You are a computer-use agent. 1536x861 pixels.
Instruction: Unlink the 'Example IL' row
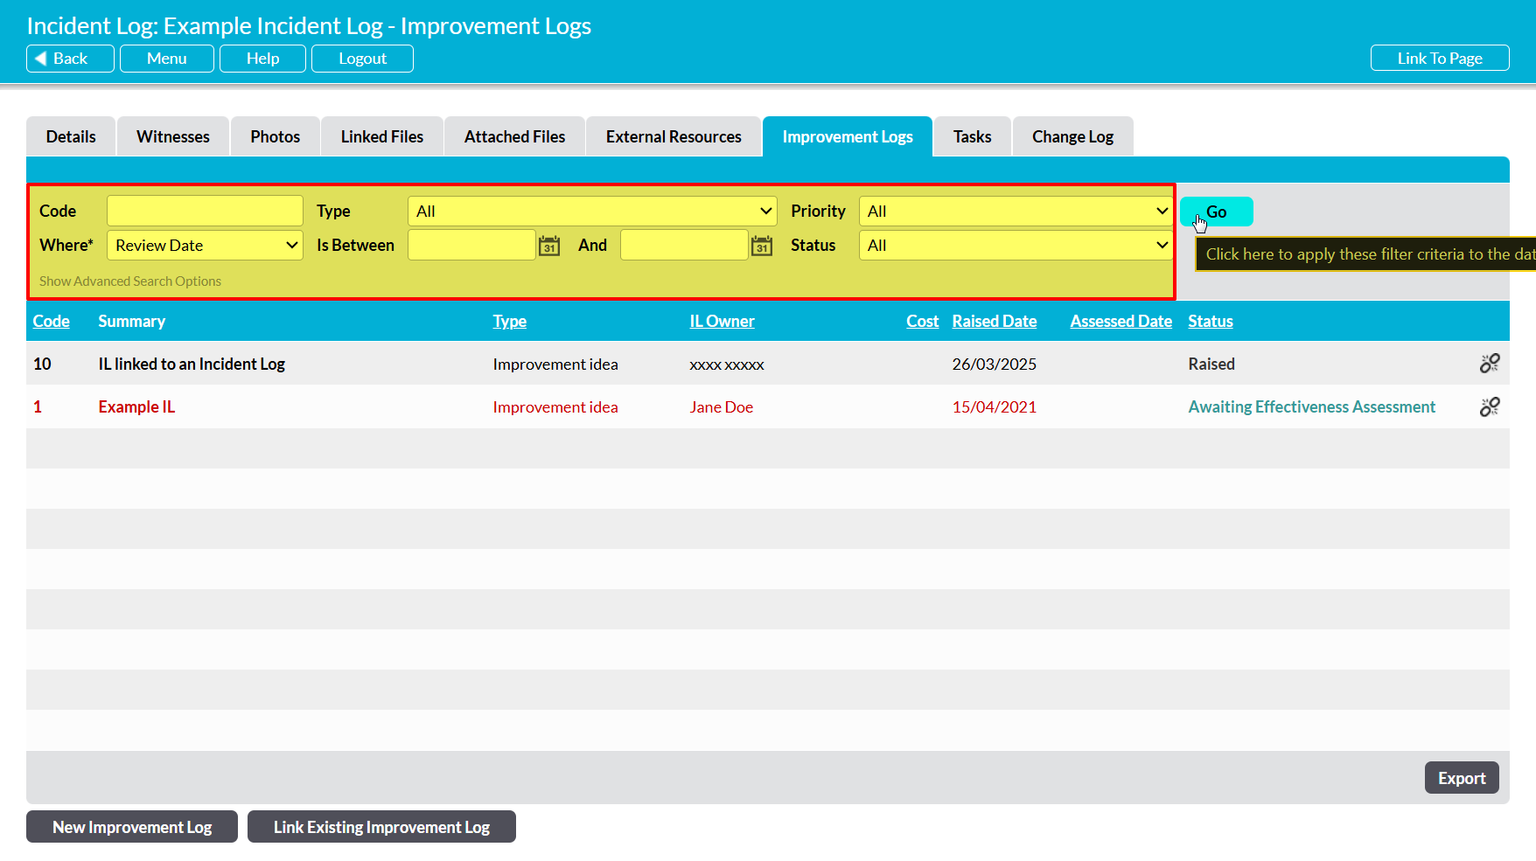(x=1490, y=406)
